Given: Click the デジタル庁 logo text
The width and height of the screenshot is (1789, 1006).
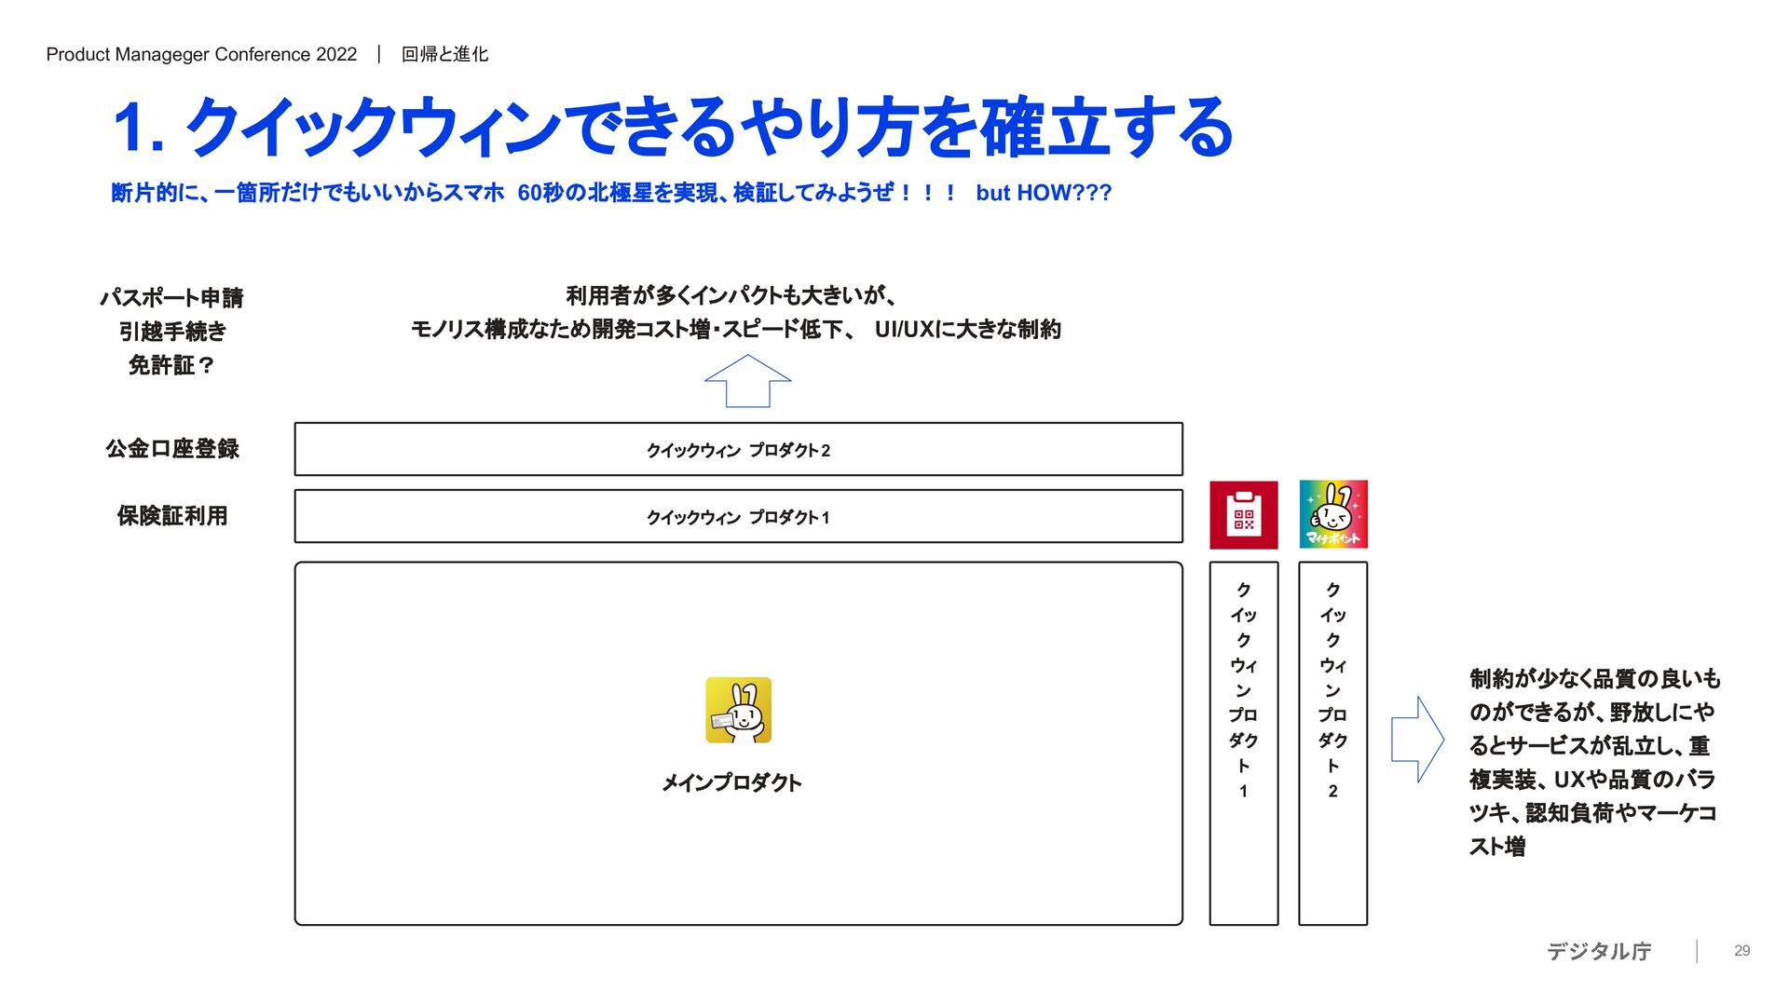Looking at the screenshot, I should tap(1599, 951).
